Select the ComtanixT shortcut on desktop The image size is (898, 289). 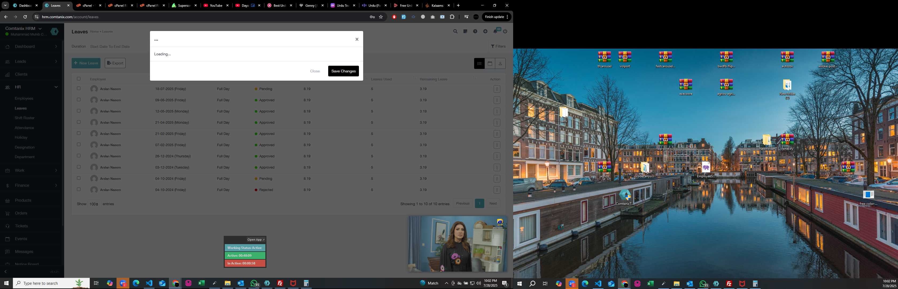(625, 197)
